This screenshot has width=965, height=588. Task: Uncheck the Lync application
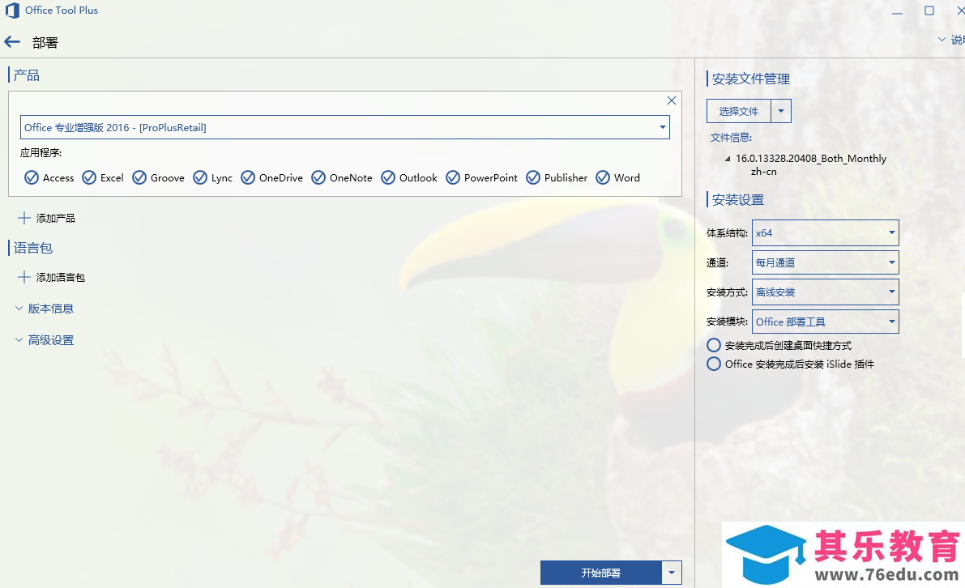(200, 177)
